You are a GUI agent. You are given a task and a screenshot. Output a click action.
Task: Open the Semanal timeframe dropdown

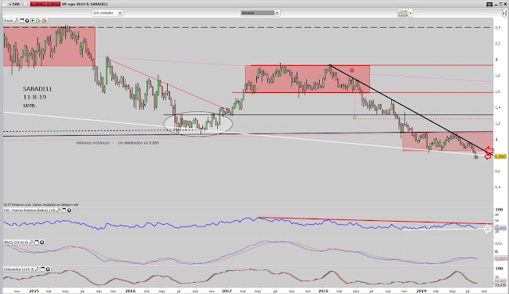coord(260,13)
